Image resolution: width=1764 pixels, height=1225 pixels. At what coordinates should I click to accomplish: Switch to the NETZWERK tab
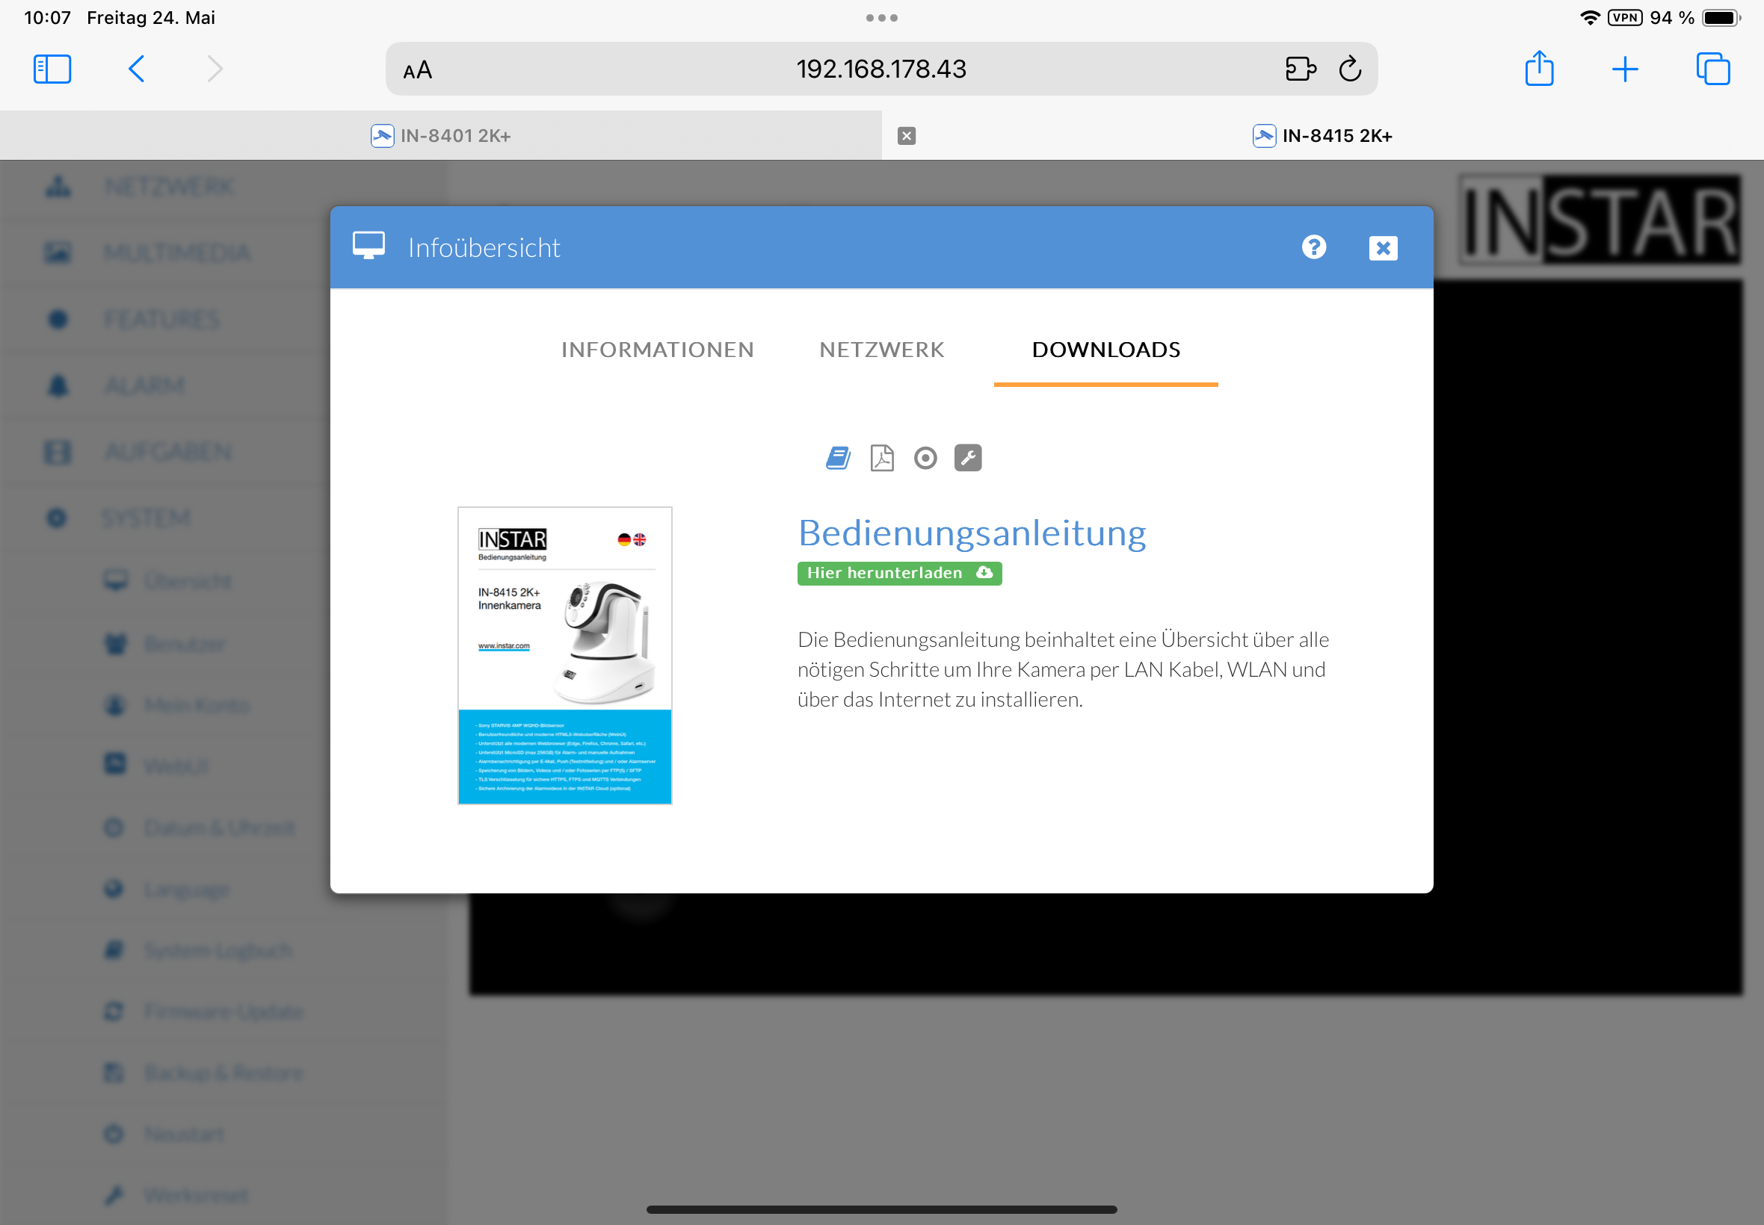881,350
